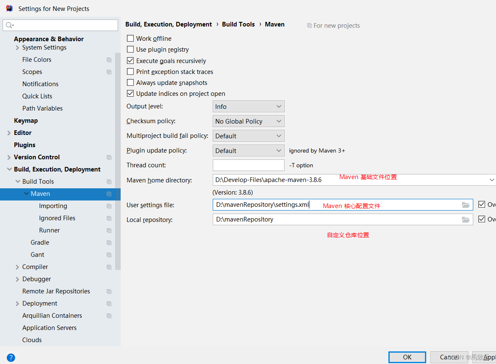Expand the System Settings tree node

click(x=17, y=48)
